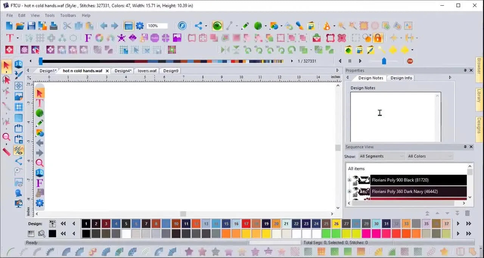Click the orange padlock lock icon
Image resolution: width=484 pixels, height=258 pixels.
pyautogui.click(x=377, y=38)
